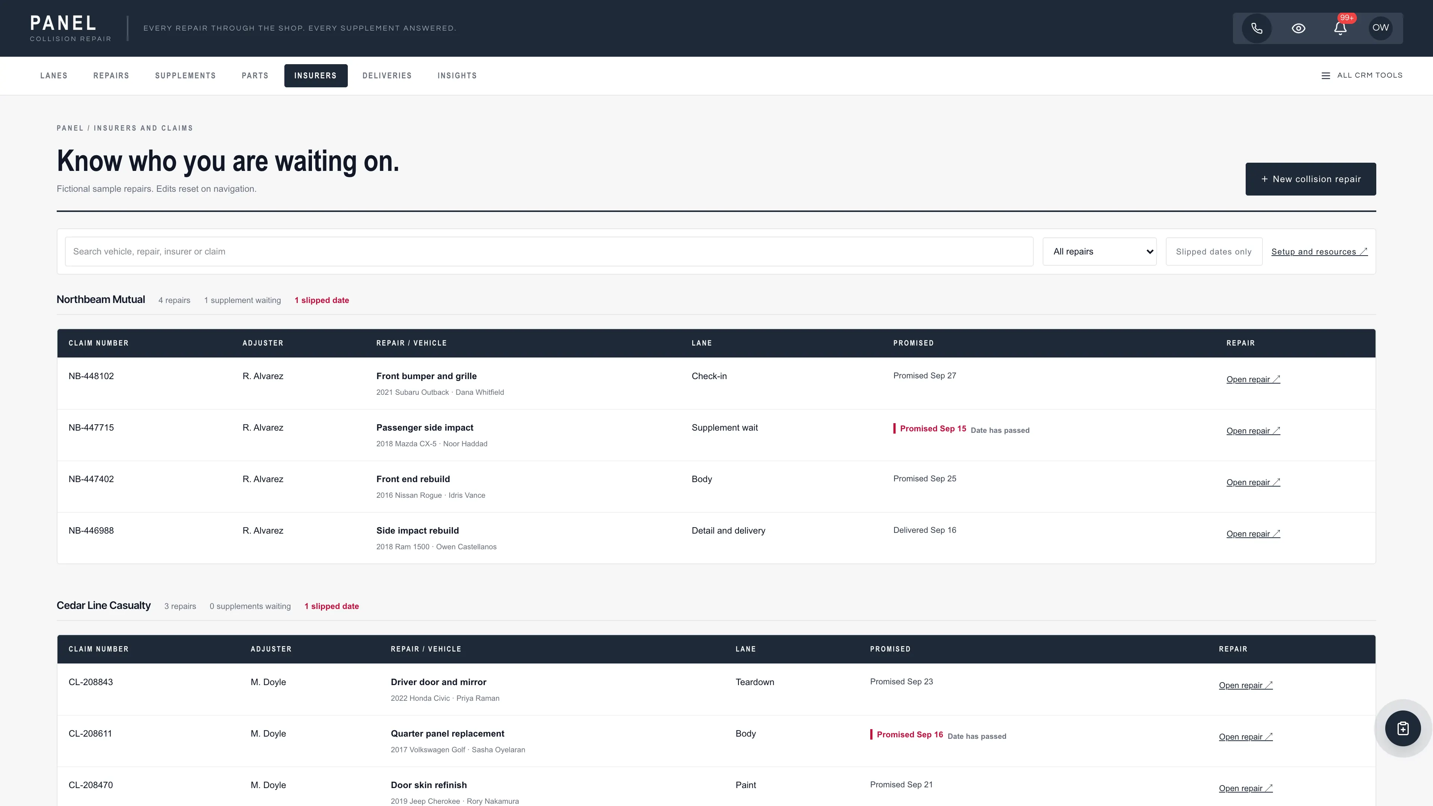
Task: Click the PANEL Collision Repair logo
Action: [71, 28]
